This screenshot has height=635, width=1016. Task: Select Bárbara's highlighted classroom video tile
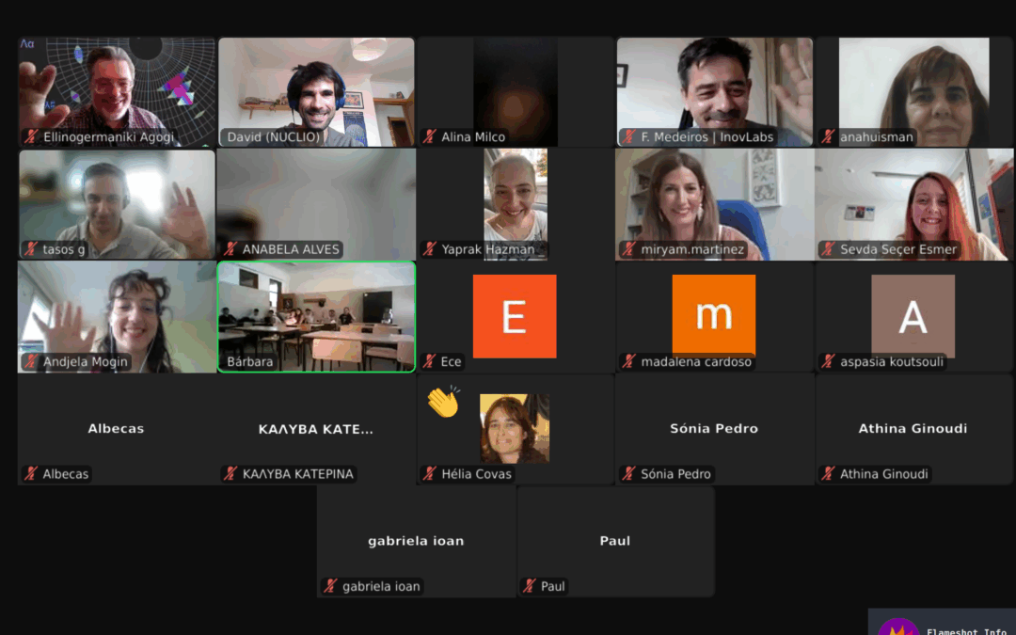click(316, 317)
